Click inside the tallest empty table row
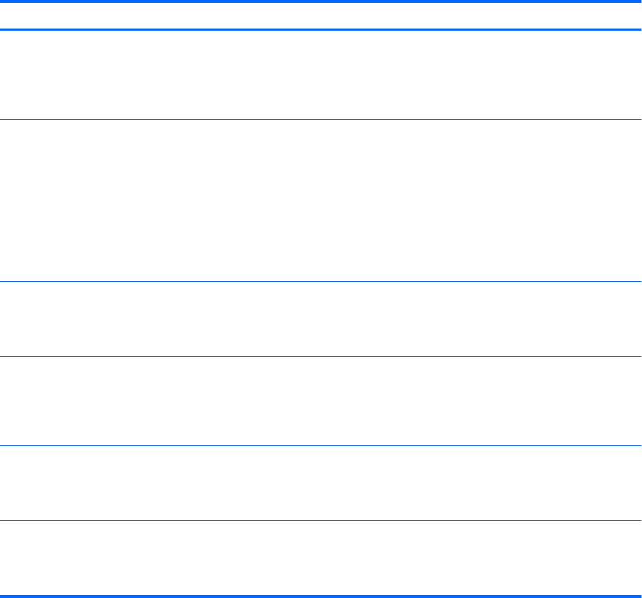Screen dimensions: 642x598 tap(321, 200)
